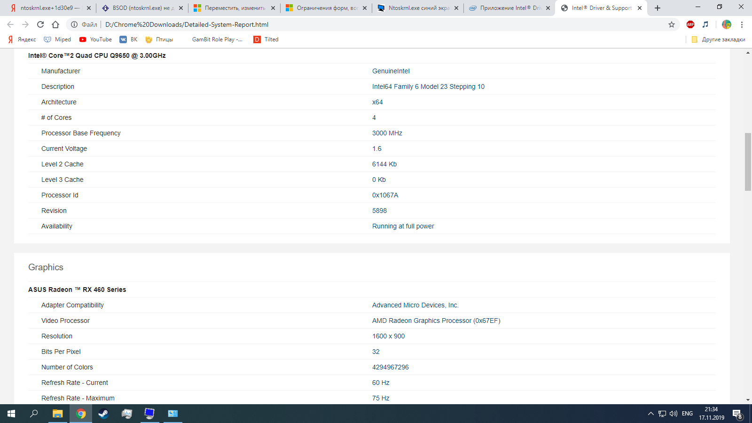Close the Intel Driver & Support tab
Viewport: 752px width, 423px height.
640,8
